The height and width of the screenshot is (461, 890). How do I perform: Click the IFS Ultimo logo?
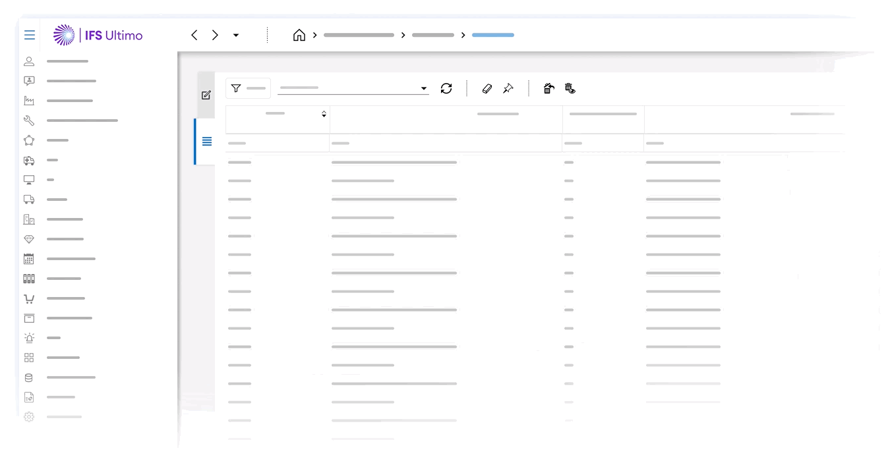click(98, 35)
